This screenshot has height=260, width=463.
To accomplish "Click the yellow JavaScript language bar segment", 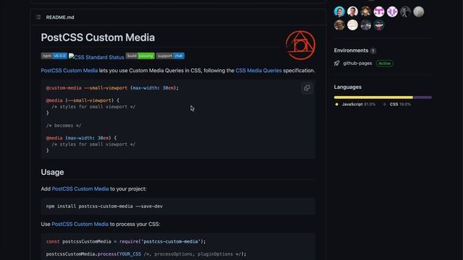I will (x=373, y=97).
